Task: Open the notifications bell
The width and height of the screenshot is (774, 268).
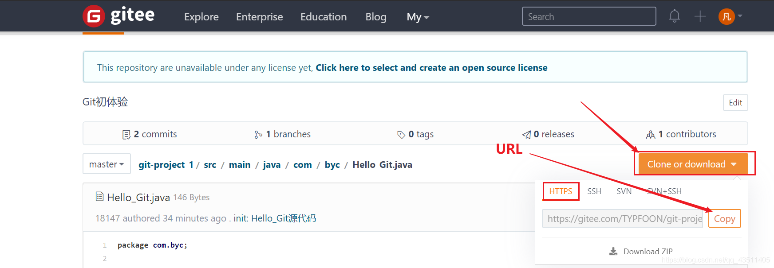Action: 674,16
